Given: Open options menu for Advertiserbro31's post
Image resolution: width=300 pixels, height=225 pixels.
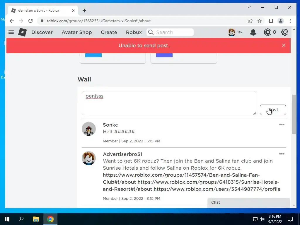Looking at the screenshot, I should click(x=282, y=154).
